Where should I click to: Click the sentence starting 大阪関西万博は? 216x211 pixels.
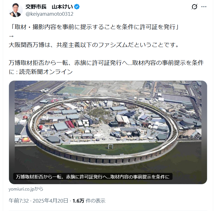[94, 45]
